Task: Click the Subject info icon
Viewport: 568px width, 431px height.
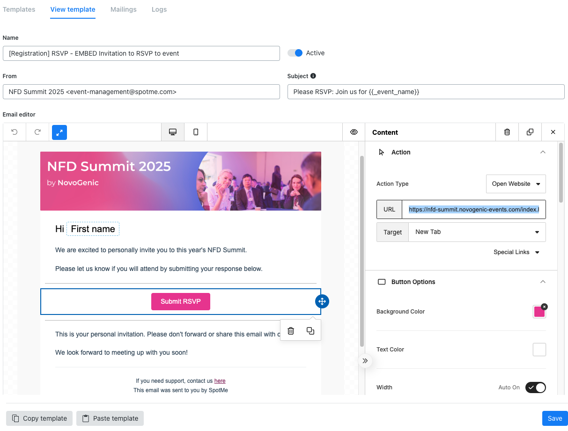Action: click(313, 76)
